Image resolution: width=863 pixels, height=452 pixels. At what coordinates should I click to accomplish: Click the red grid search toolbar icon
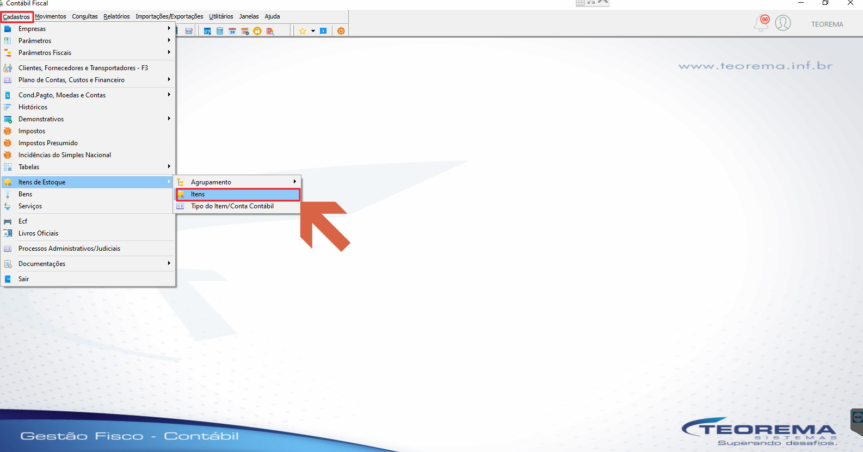[x=270, y=31]
